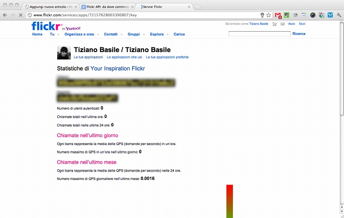Go to Flickr Home
Image resolution: width=344 pixels, height=218 pixels.
tap(37, 34)
